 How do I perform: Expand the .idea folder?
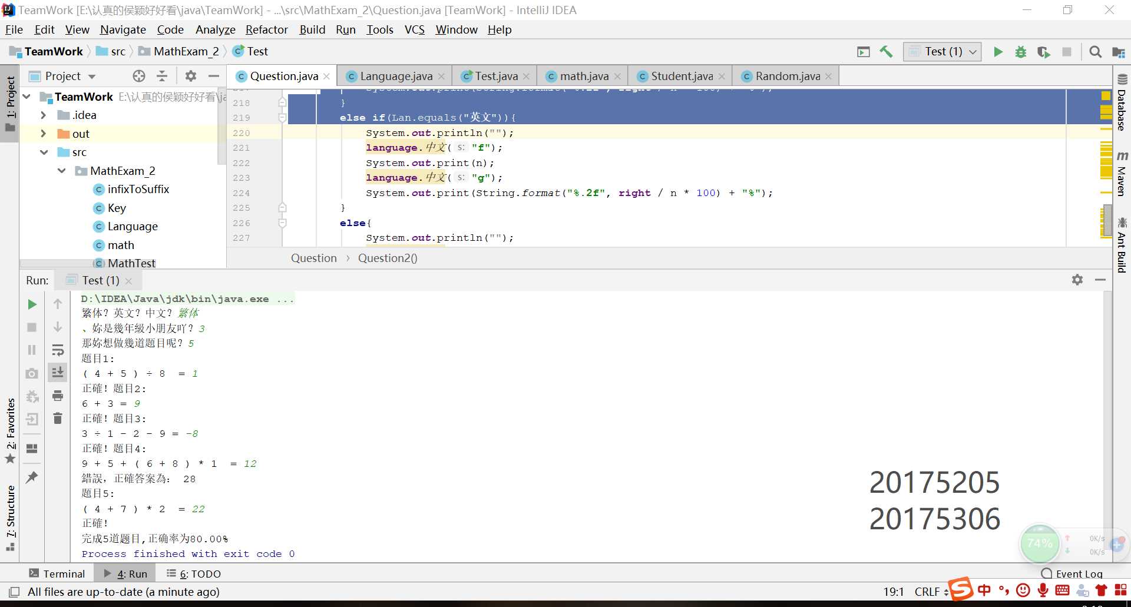point(44,115)
